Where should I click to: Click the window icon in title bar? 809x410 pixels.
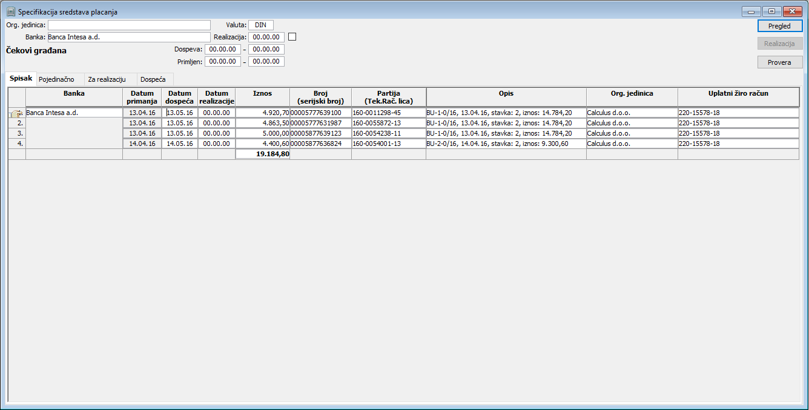pos(10,12)
